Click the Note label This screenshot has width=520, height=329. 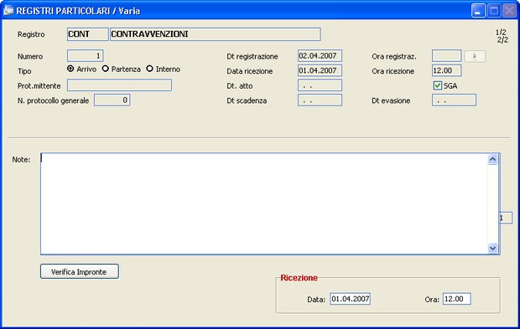pos(21,160)
